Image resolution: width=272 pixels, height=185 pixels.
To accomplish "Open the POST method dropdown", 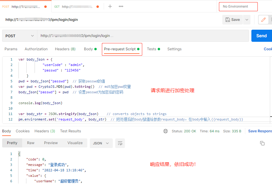I will point(20,36).
